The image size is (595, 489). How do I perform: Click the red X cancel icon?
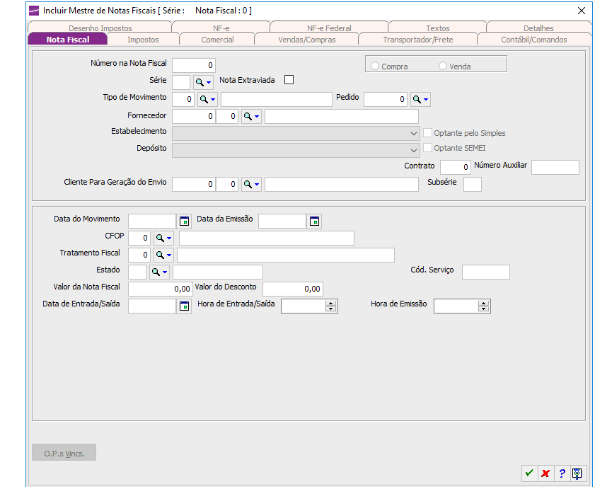pyautogui.click(x=545, y=473)
